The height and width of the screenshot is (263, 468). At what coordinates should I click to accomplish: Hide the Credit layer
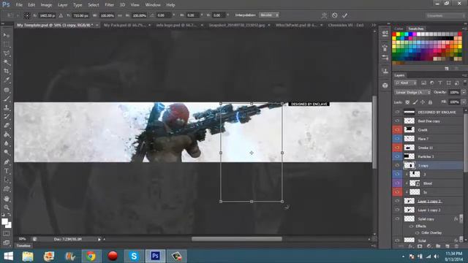click(x=397, y=130)
